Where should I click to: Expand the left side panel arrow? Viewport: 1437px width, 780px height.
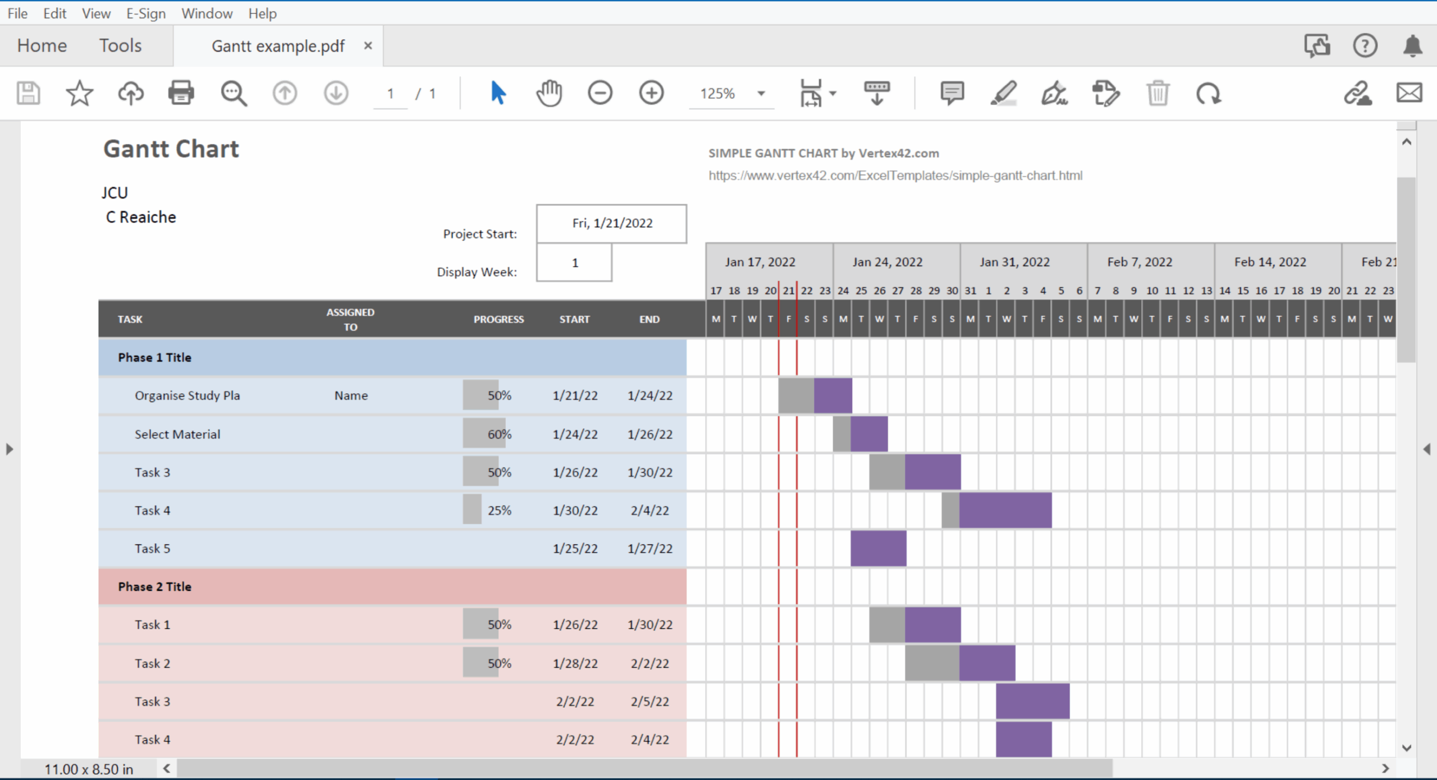pyautogui.click(x=10, y=449)
